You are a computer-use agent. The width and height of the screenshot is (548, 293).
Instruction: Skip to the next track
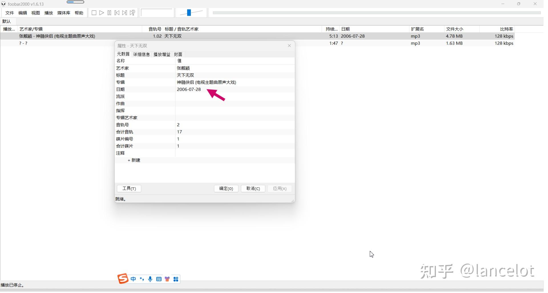[125, 13]
